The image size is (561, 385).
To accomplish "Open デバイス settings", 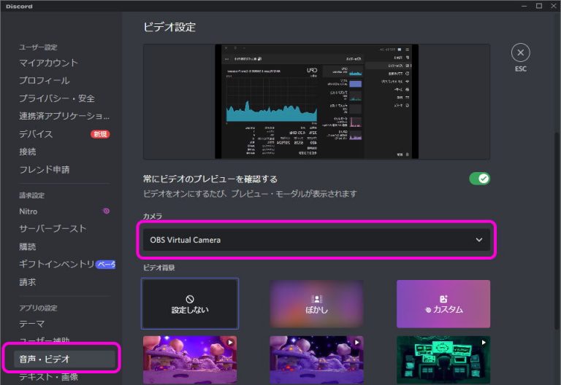I will tap(36, 134).
